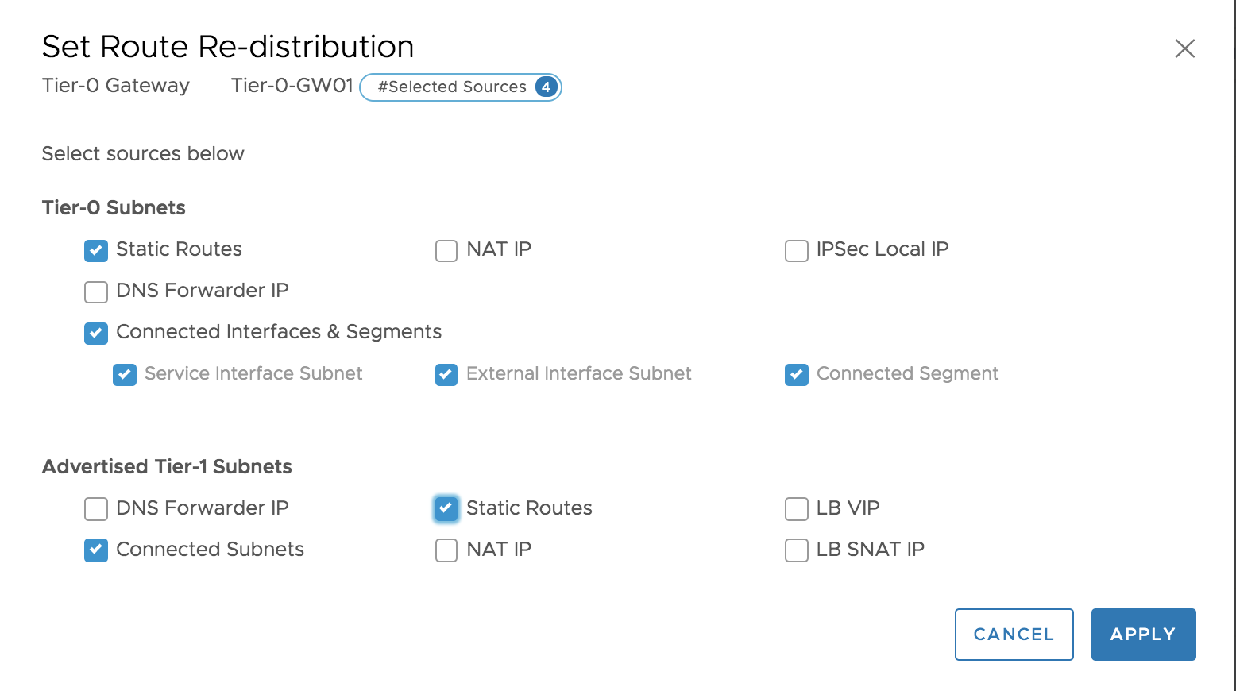
Task: Toggle External Interface Subnet checkbox
Action: click(446, 375)
